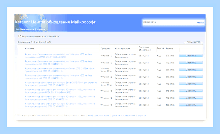The height and width of the screenshot is (134, 220).
Task: Click Загрузить for Накопительное Windows Server 2016 update
Action: point(191,84)
